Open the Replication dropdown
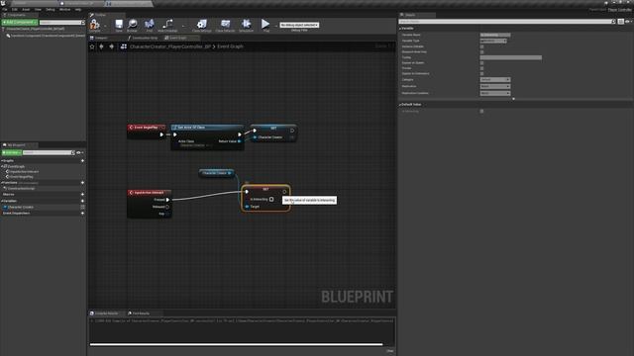Screen dimensions: 634x356 point(495,86)
